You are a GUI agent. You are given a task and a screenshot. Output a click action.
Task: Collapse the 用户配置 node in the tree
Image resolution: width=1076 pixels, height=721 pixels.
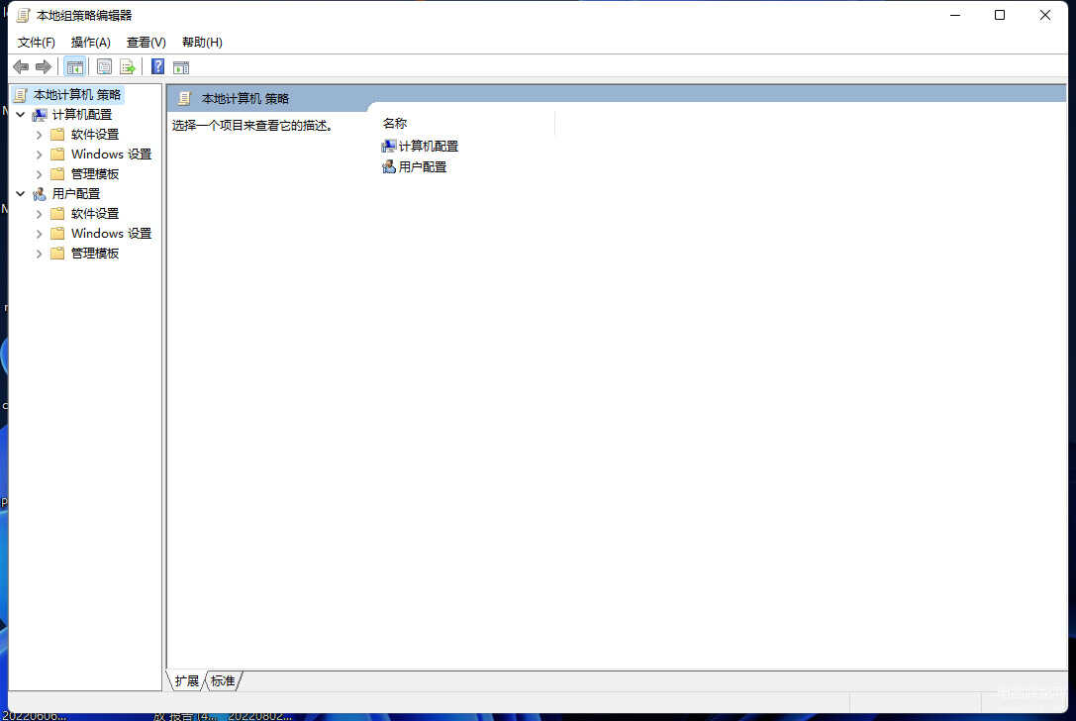coord(21,194)
